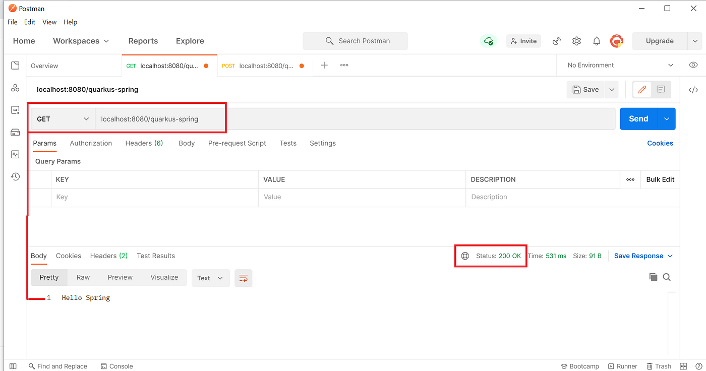Open the Monitors sidebar icon
This screenshot has width=706, height=371.
point(15,154)
